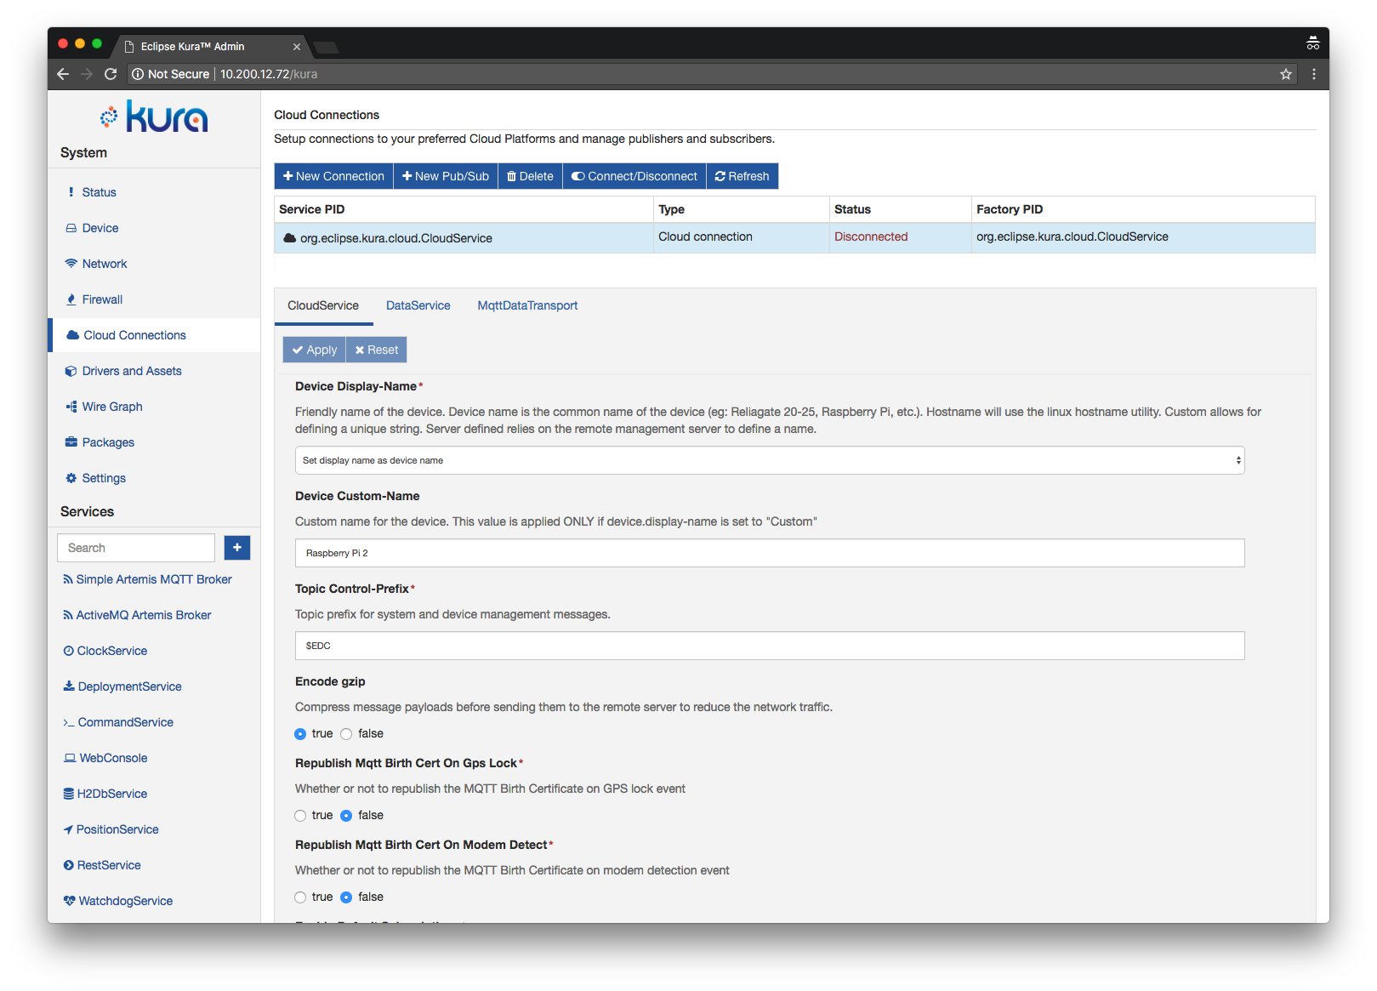Click the Delete button
Screen dimensions: 1377x991
tap(530, 176)
